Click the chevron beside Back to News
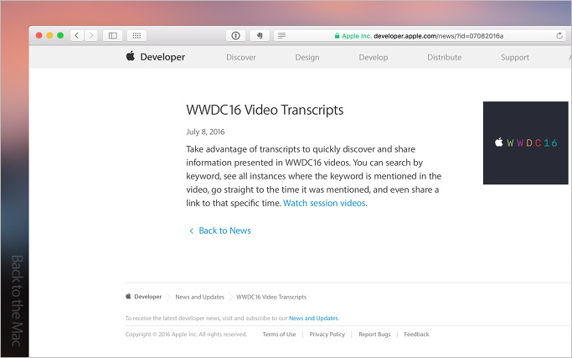The image size is (572, 358). pos(191,231)
